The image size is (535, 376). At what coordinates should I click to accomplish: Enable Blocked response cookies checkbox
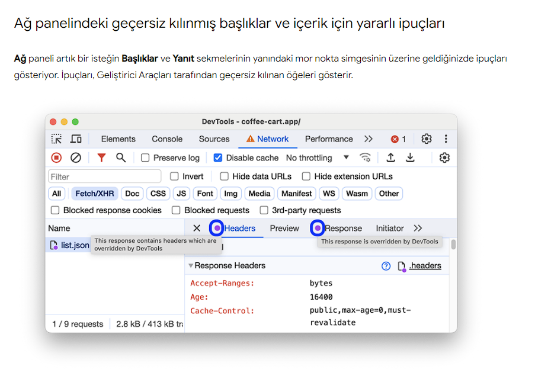55,210
